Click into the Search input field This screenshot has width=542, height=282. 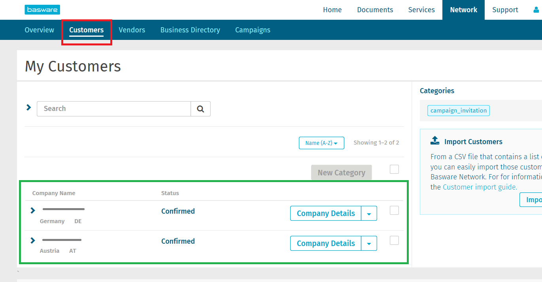pyautogui.click(x=114, y=109)
